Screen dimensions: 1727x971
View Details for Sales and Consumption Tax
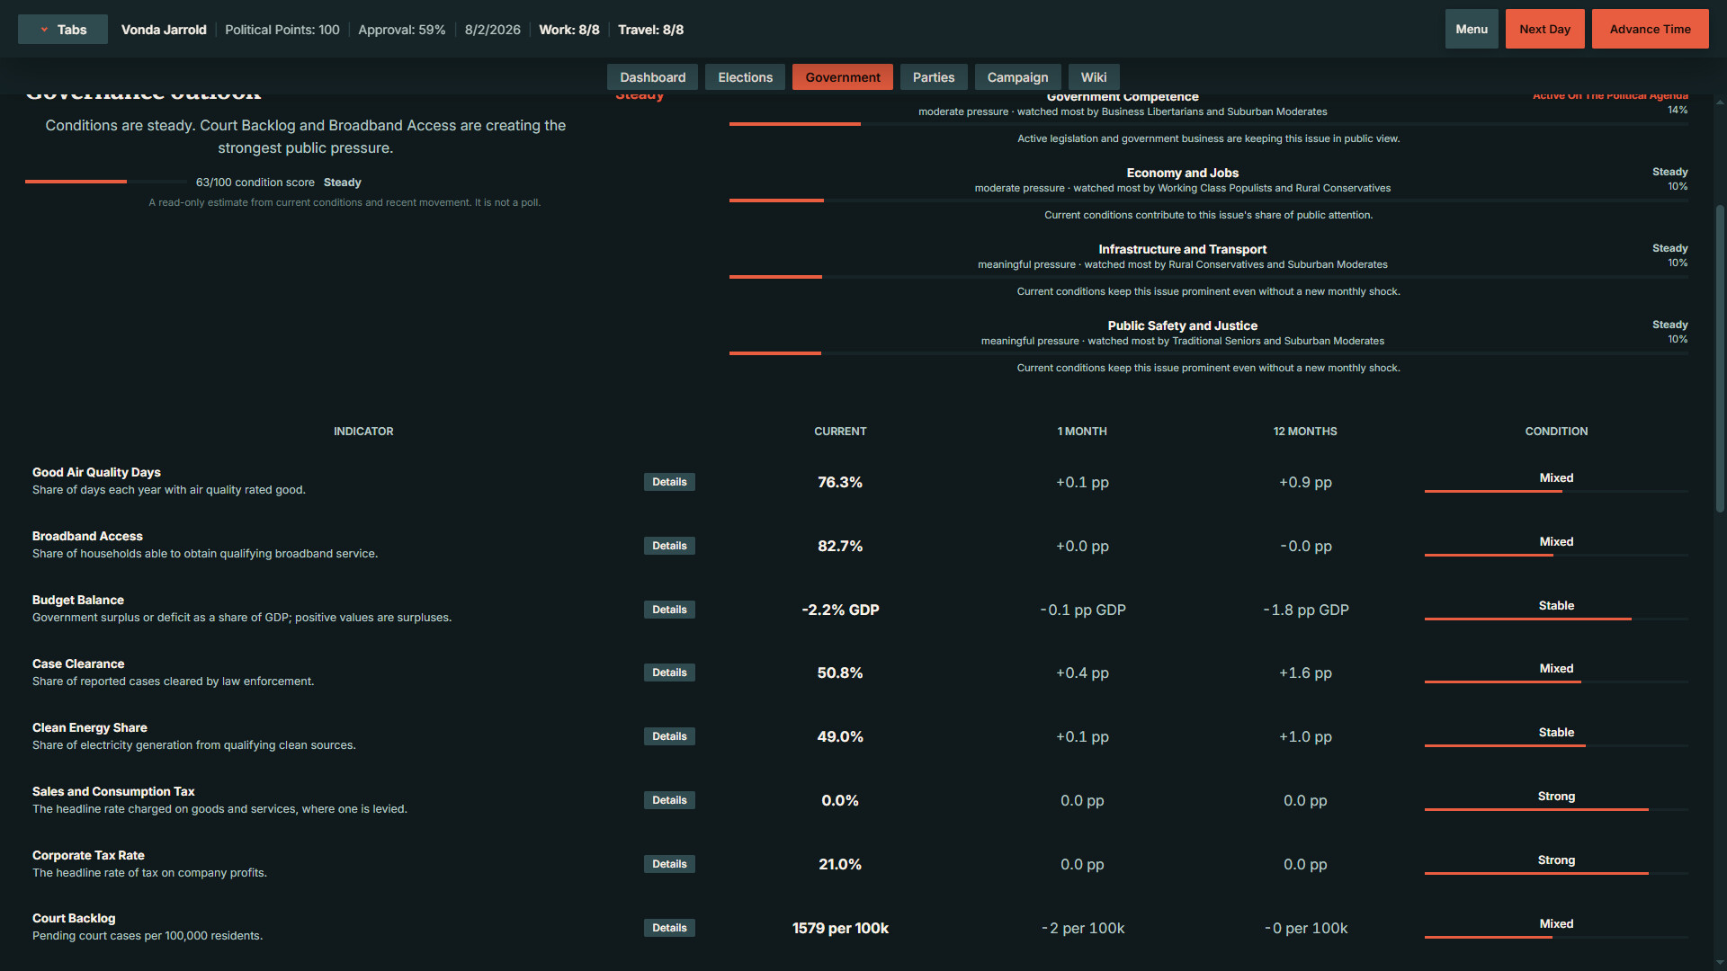669,800
